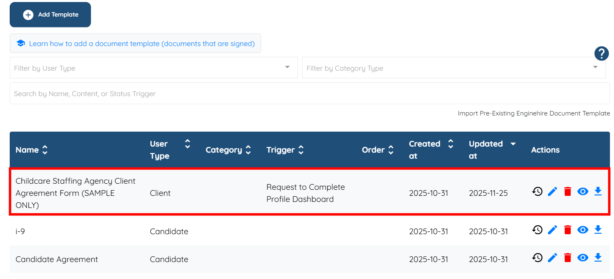Screen dimensions: 614x279
Task: Edit the Childcare Staffing Agency template
Action: [552, 191]
